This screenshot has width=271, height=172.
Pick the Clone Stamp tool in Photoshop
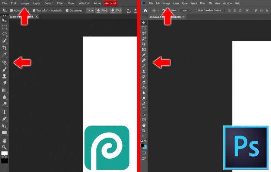coord(144,71)
